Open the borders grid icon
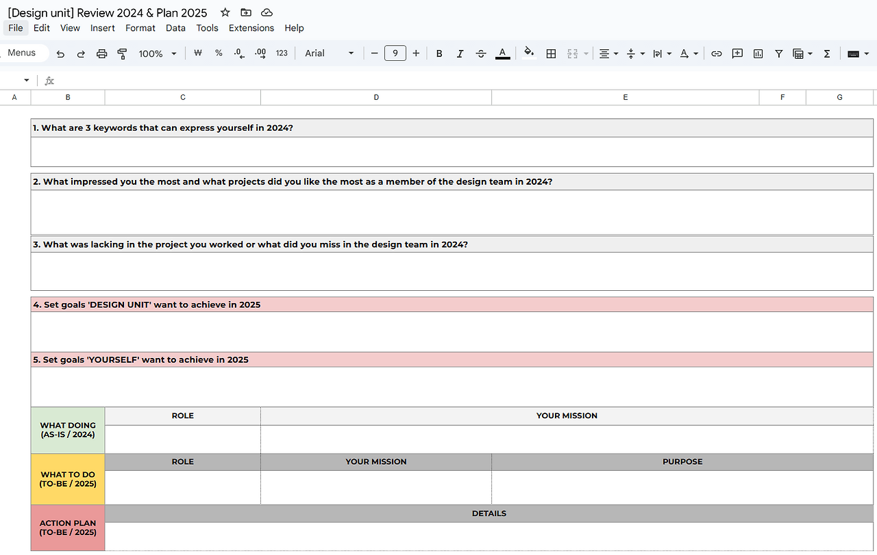877x555 pixels. pyautogui.click(x=551, y=53)
